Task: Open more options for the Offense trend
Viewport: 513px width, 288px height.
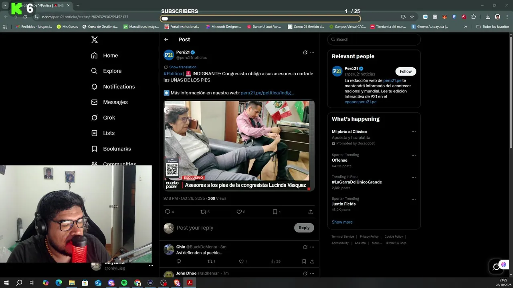Action: click(x=414, y=156)
